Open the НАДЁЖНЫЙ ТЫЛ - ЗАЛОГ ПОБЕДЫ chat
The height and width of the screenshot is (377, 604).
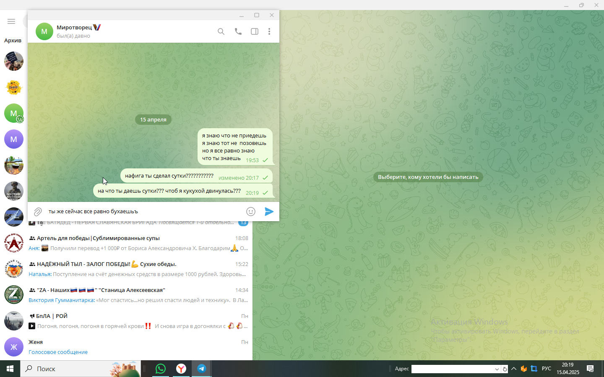click(126, 269)
